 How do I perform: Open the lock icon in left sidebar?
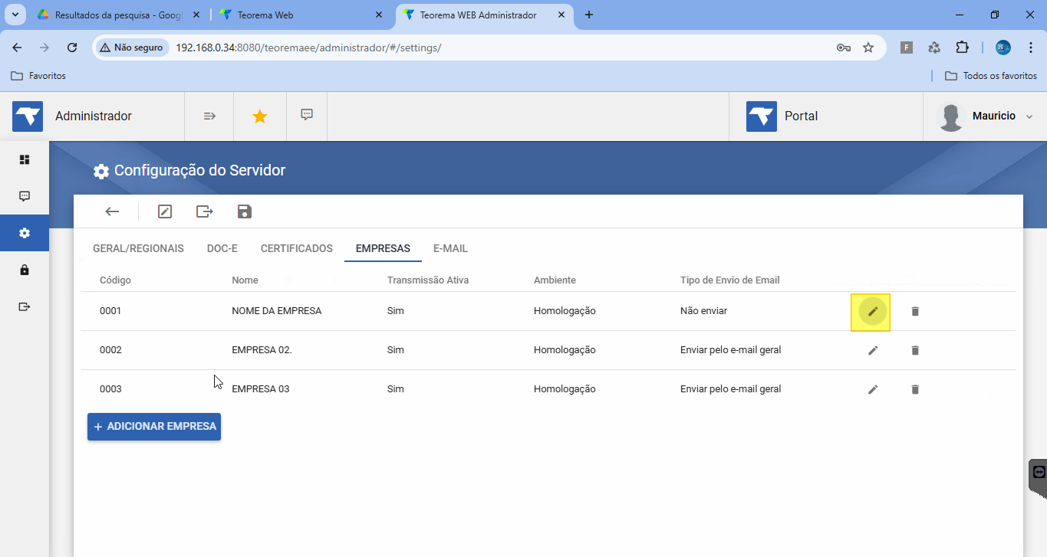pyautogui.click(x=25, y=270)
